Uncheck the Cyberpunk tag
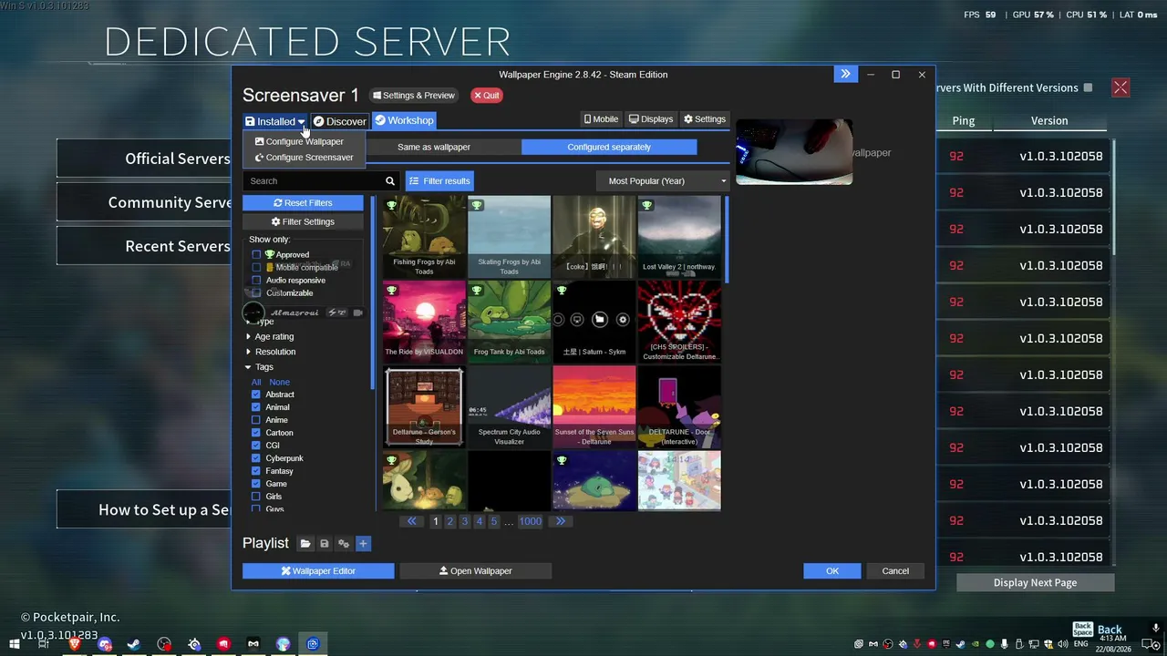The image size is (1167, 656). tap(256, 458)
